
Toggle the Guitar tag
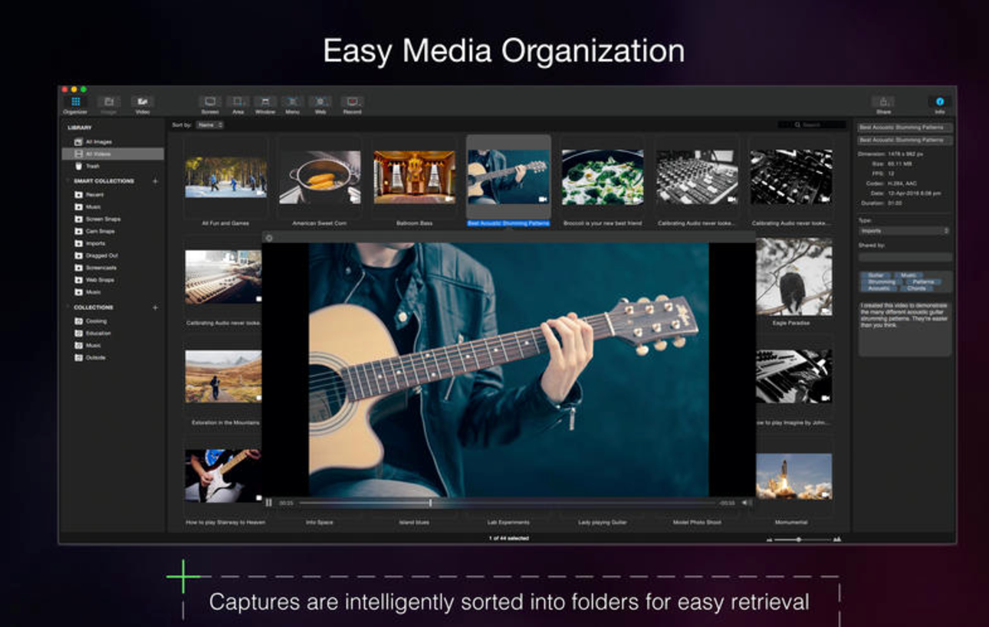(876, 275)
